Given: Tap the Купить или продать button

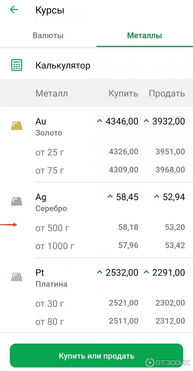Looking at the screenshot, I should 96,356.
